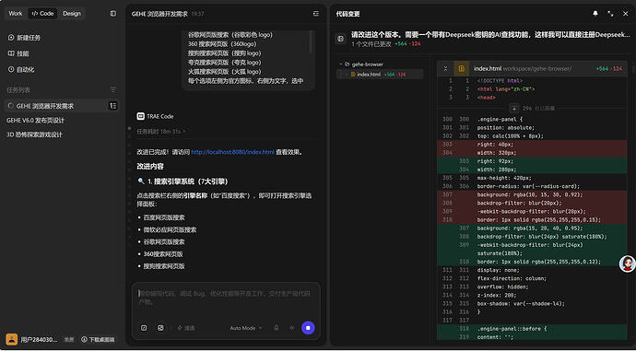Focus the chat message input field

click(x=226, y=298)
